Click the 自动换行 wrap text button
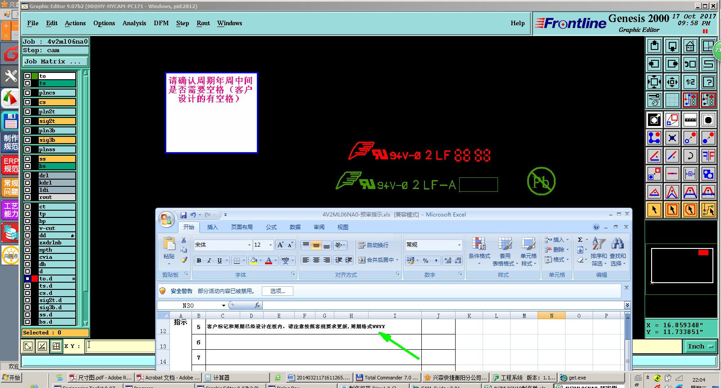721x388 pixels. click(373, 245)
